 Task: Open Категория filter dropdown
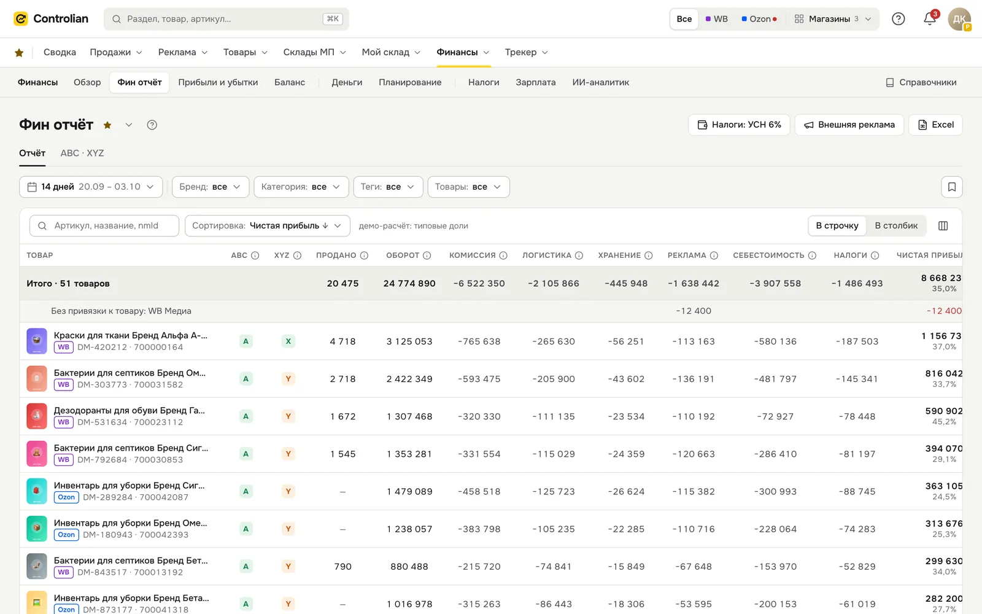point(301,187)
